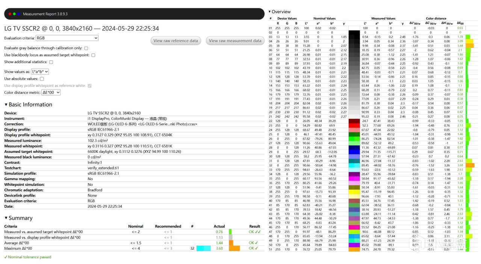Click the Maximum ΔE*00 orange bar
This screenshot has height=264, width=481.
pos(234,248)
